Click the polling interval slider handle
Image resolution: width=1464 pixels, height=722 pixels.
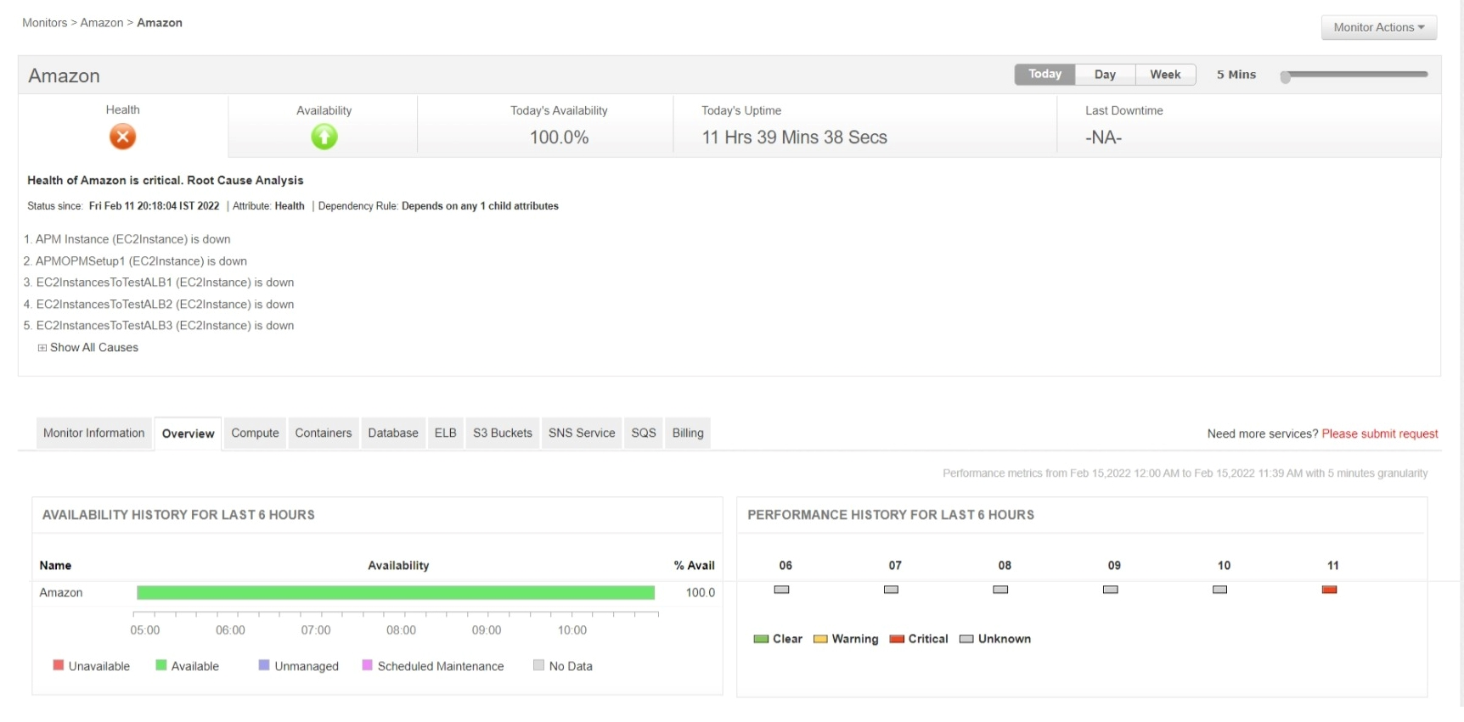1286,77
